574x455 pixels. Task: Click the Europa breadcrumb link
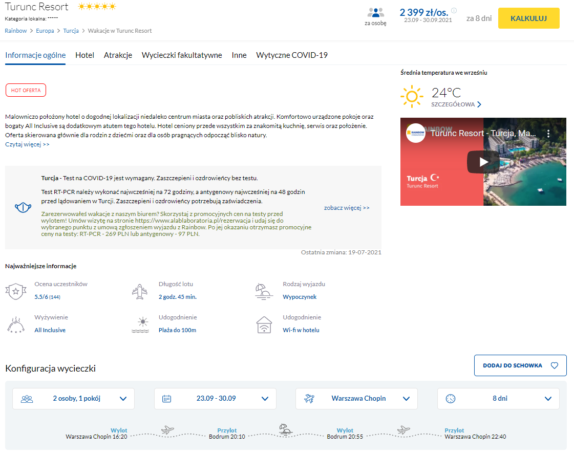[45, 31]
